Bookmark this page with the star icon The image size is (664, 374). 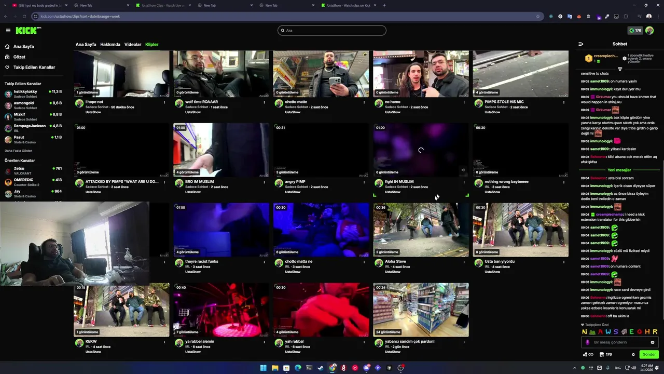pos(538,16)
